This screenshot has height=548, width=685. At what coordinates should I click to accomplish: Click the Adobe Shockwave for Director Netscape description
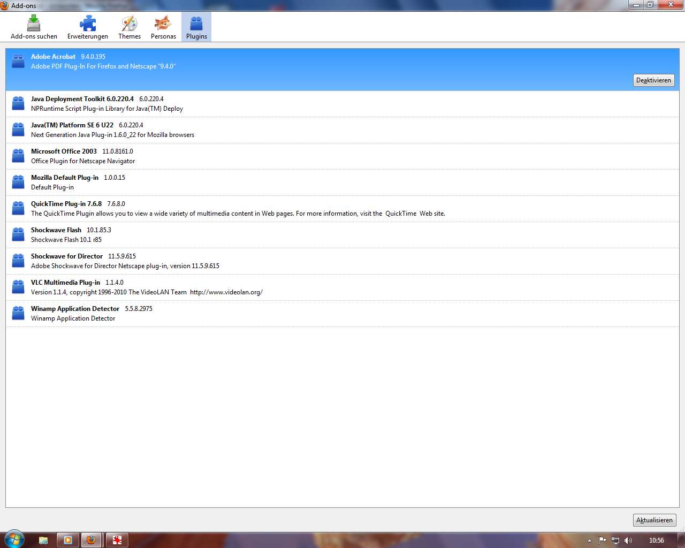point(125,266)
